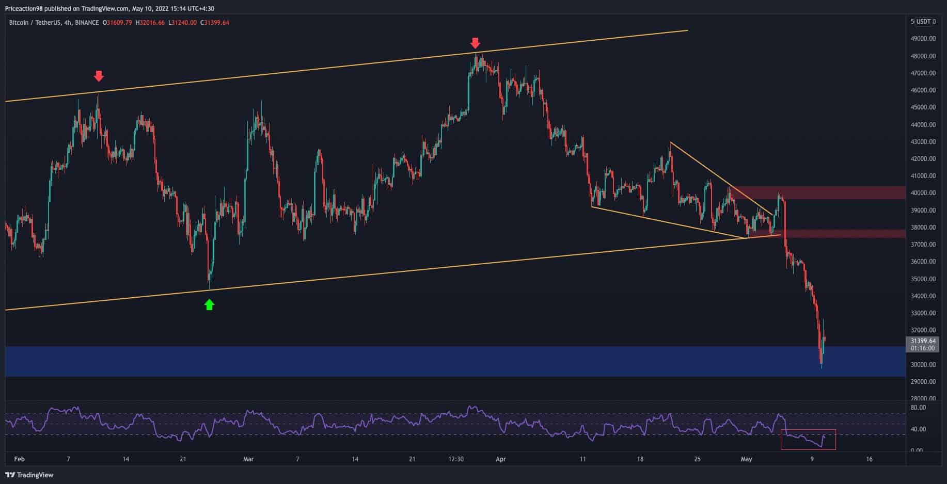Screen dimensions: 947x484
Task: Select the red resistance zone near 40000
Action: tap(817, 192)
